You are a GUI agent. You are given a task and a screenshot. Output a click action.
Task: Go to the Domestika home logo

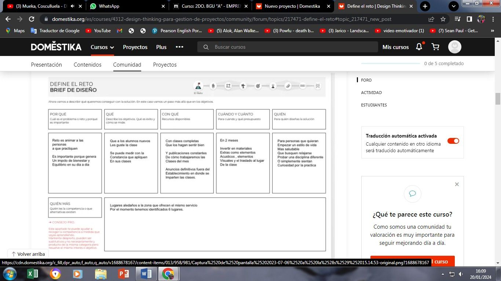pos(56,47)
